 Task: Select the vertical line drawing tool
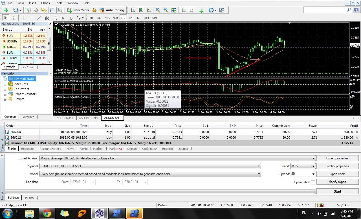[x=23, y=18]
